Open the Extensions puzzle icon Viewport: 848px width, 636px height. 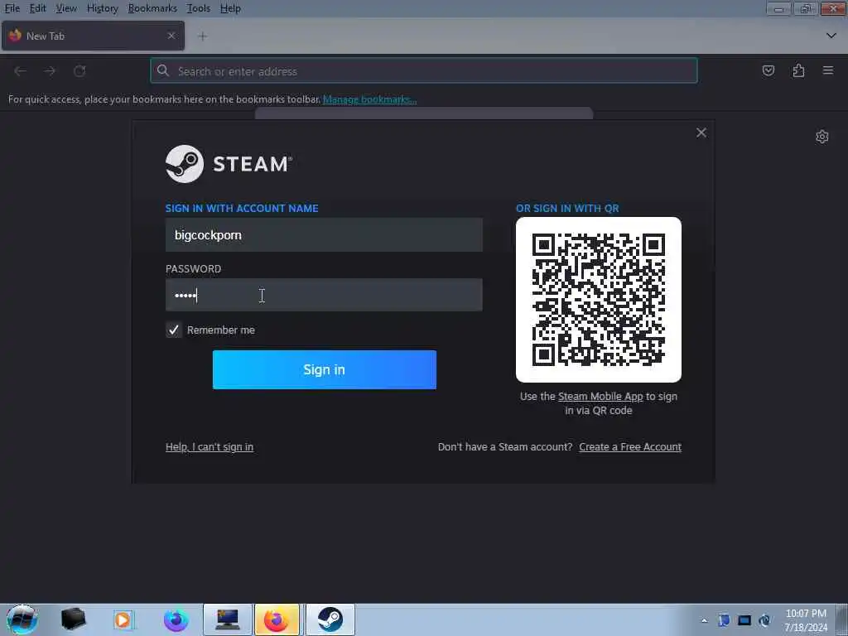click(x=798, y=70)
